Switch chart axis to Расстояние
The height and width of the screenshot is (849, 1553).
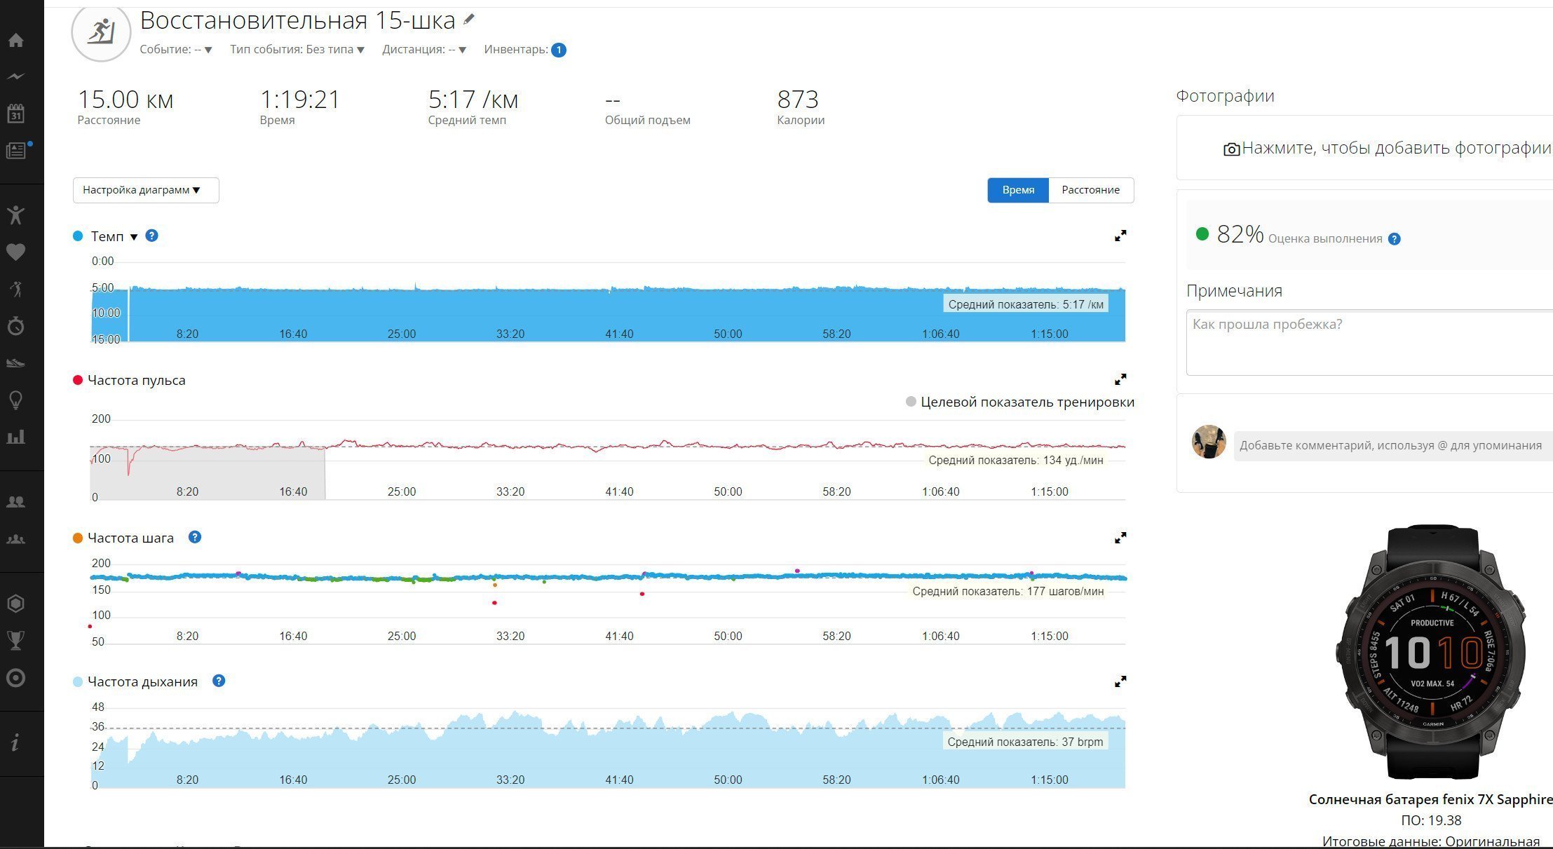[x=1090, y=190]
